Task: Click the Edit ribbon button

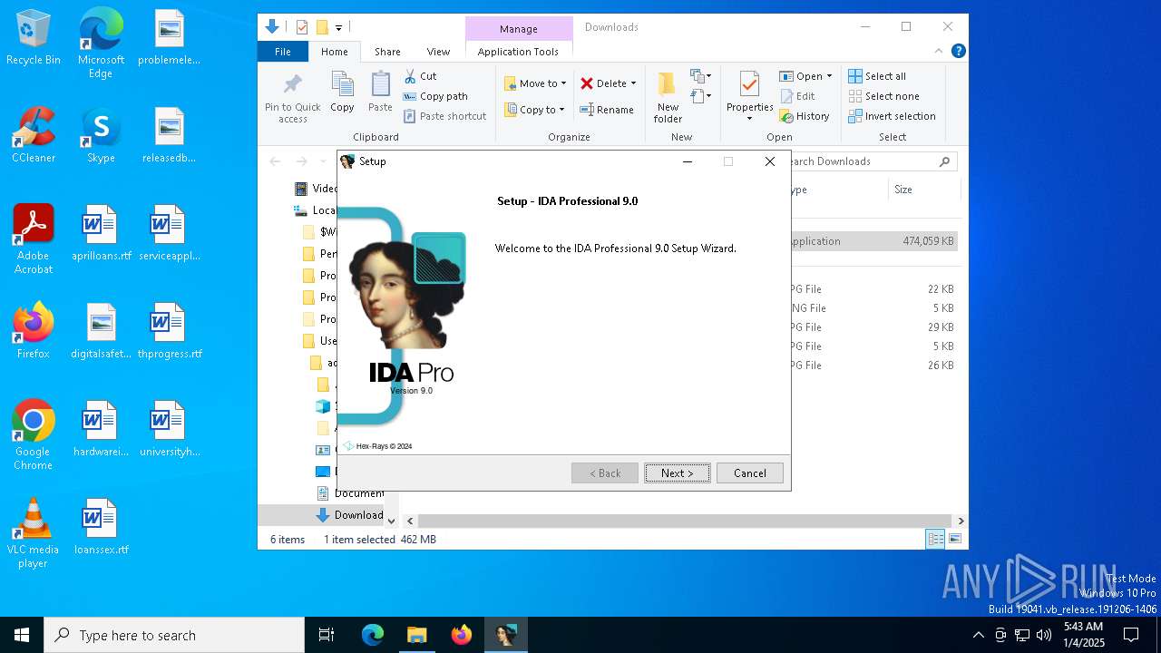Action: [x=798, y=96]
